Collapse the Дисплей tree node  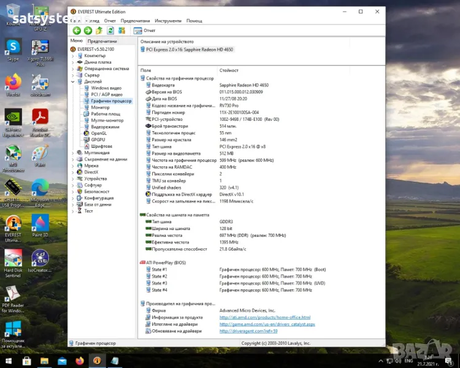coord(73,82)
